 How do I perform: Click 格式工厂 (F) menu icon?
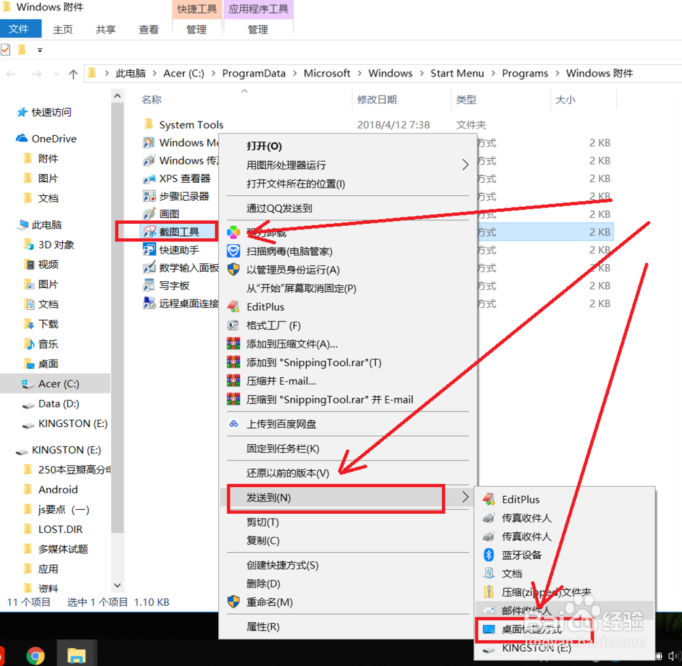pyautogui.click(x=233, y=325)
